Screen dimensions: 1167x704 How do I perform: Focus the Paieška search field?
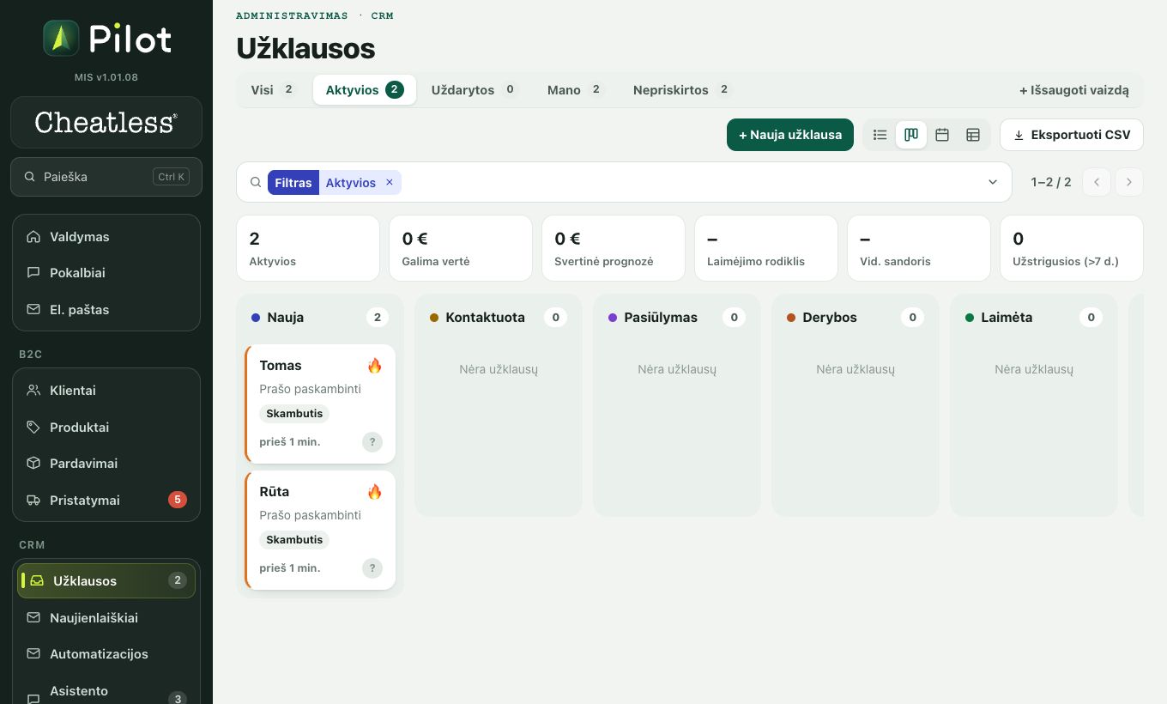[x=106, y=177]
